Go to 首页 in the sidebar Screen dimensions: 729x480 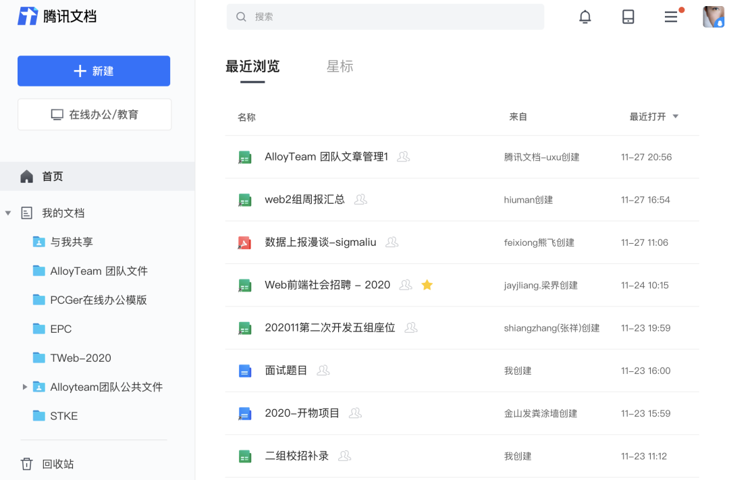point(52,177)
